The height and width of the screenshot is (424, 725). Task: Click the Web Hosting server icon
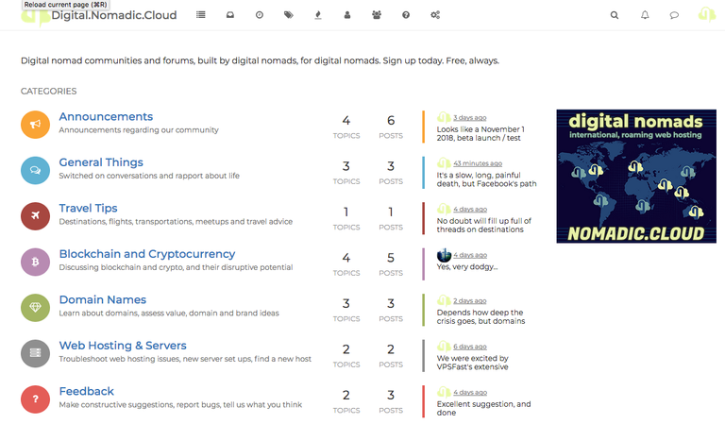tap(35, 353)
